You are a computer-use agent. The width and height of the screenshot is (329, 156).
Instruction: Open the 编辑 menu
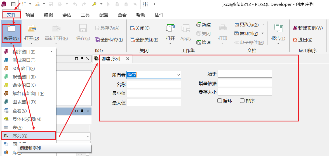click(x=48, y=15)
